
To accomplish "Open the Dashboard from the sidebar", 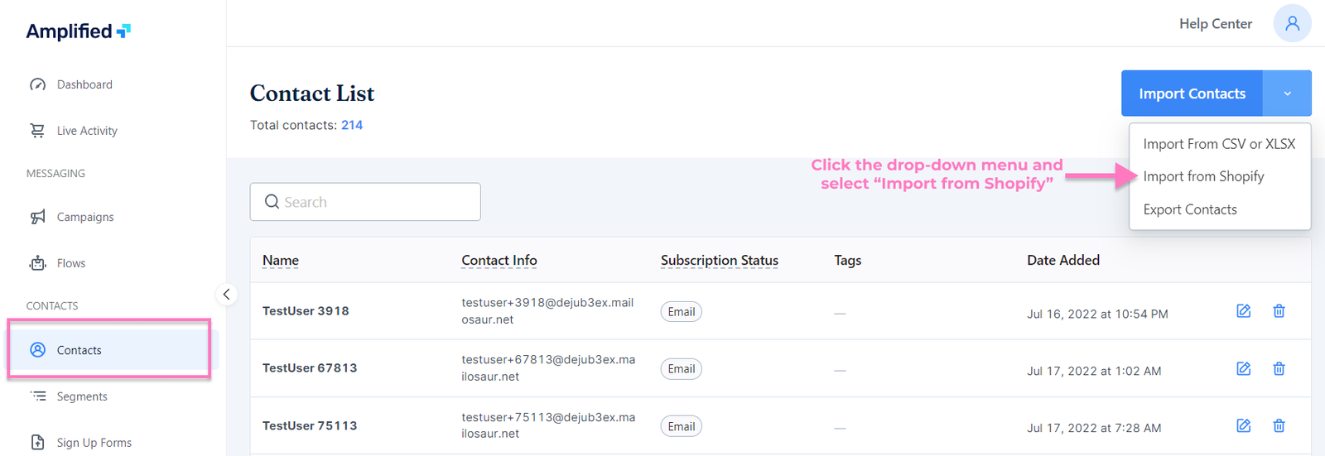I will (x=84, y=84).
